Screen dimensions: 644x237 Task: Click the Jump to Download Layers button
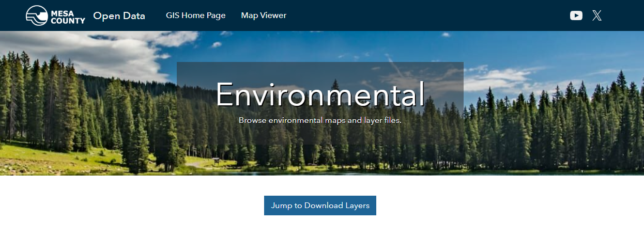tap(320, 206)
